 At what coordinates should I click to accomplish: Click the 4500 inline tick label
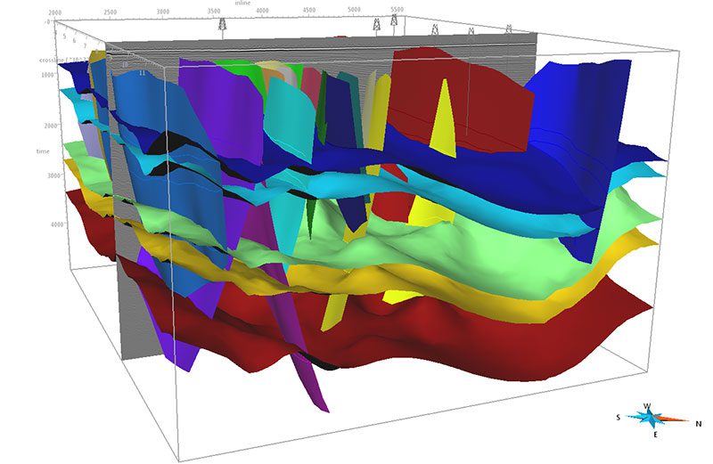tap(309, 11)
